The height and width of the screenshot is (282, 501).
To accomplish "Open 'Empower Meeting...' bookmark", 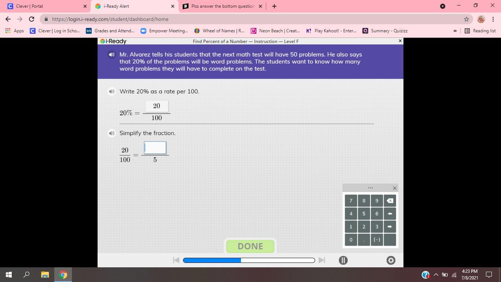I will [164, 31].
